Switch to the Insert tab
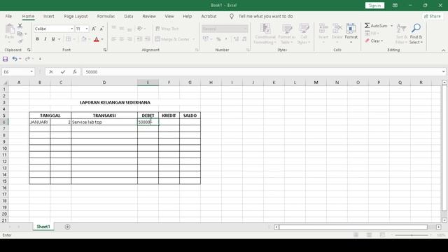The width and height of the screenshot is (448, 252). (x=49, y=16)
